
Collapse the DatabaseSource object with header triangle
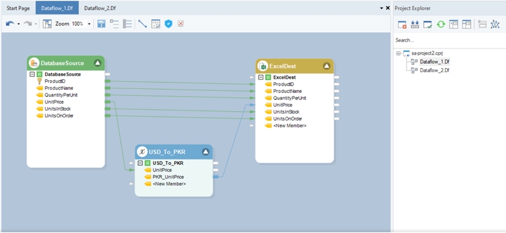tap(98, 63)
